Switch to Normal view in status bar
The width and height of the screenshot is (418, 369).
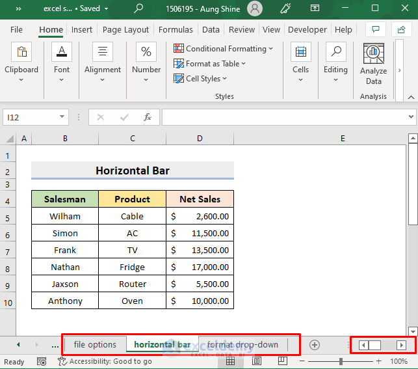(230, 361)
